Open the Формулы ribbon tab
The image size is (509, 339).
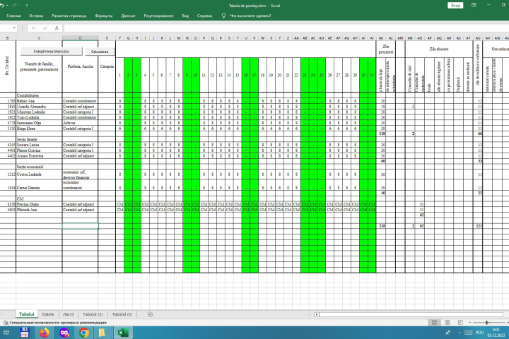(x=103, y=16)
